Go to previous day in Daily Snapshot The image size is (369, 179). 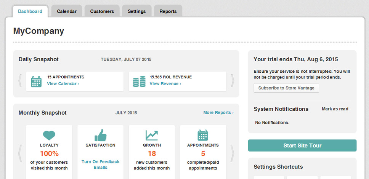point(20,81)
